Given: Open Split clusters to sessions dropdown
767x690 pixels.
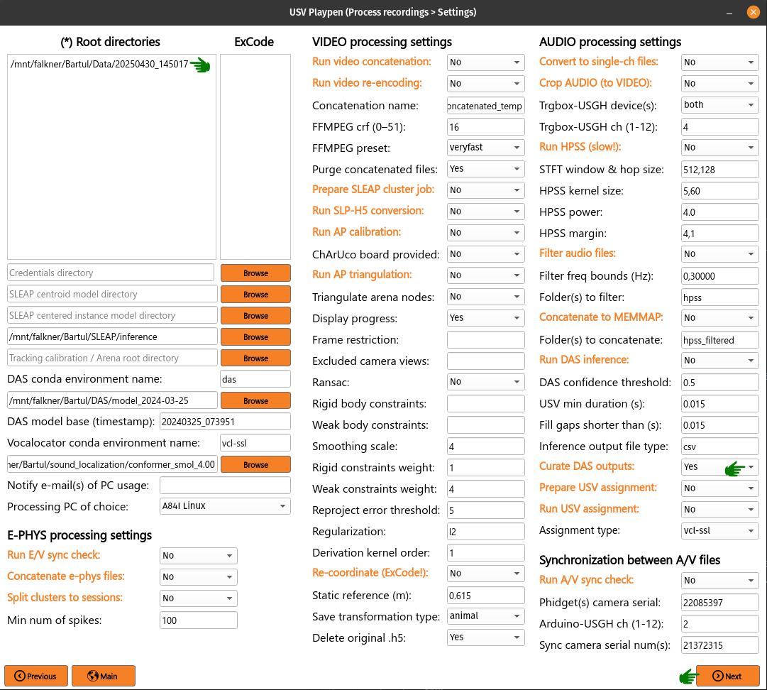Looking at the screenshot, I should pyautogui.click(x=198, y=598).
